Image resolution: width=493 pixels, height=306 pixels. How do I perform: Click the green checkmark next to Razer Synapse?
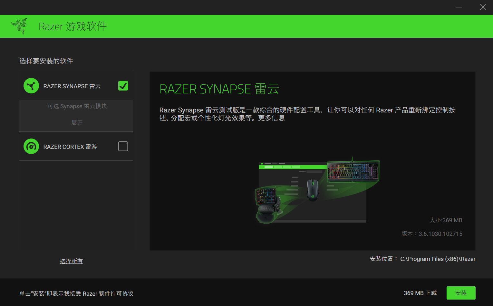[x=123, y=86]
